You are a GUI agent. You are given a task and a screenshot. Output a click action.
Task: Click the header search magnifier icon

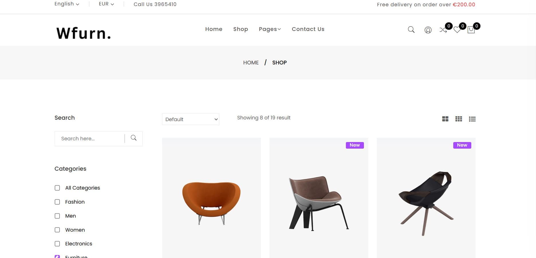point(411,29)
